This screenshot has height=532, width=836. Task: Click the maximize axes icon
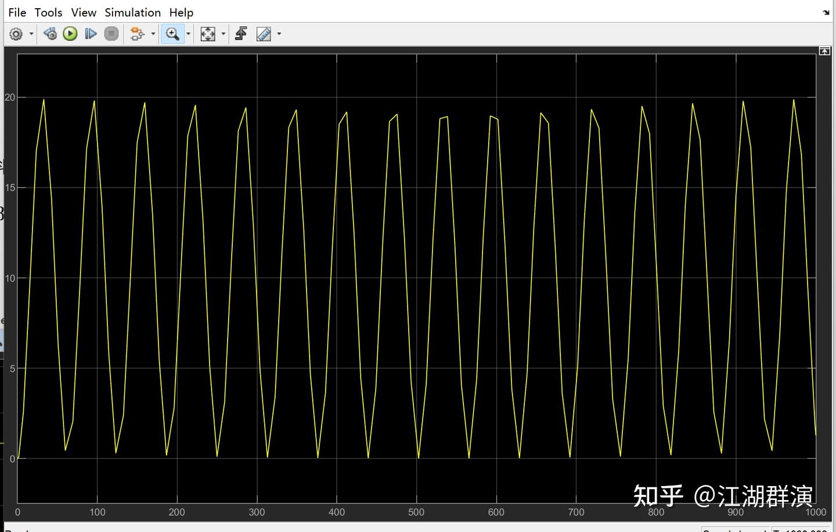pyautogui.click(x=824, y=51)
